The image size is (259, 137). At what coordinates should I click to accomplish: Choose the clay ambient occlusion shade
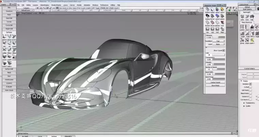point(212,22)
